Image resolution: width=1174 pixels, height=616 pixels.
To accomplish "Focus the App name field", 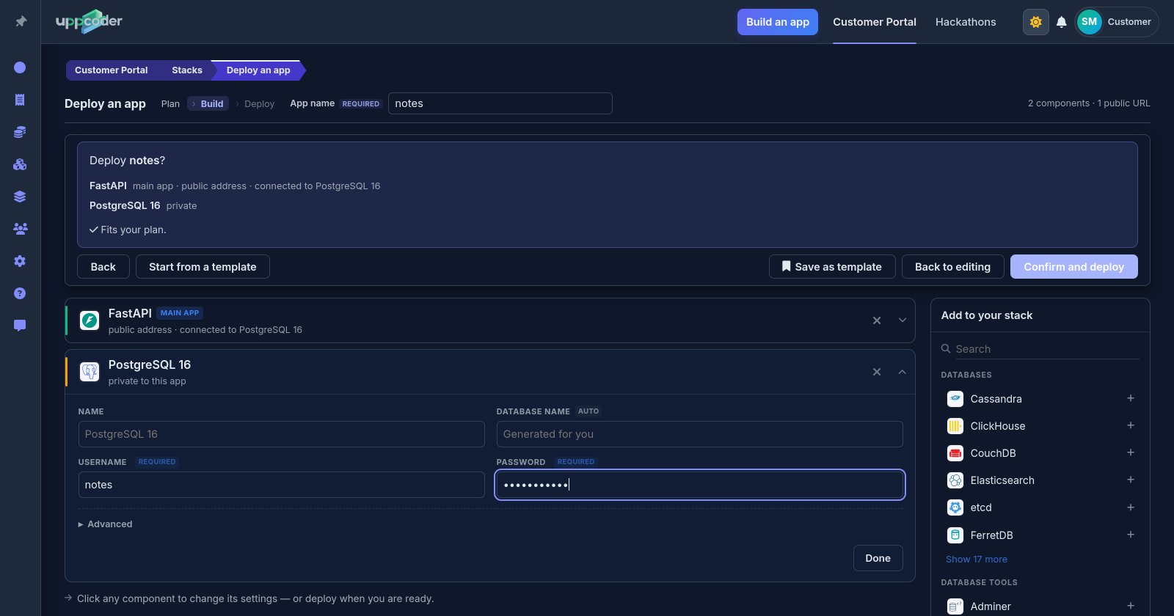I will (x=500, y=103).
